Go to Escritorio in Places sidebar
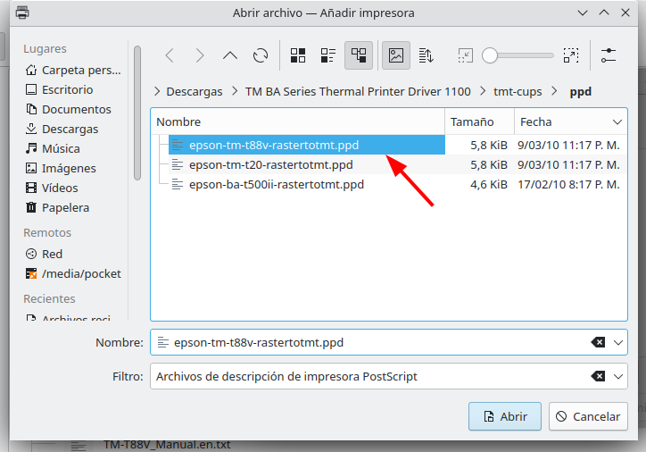Viewport: 646px width, 452px height. [x=59, y=89]
